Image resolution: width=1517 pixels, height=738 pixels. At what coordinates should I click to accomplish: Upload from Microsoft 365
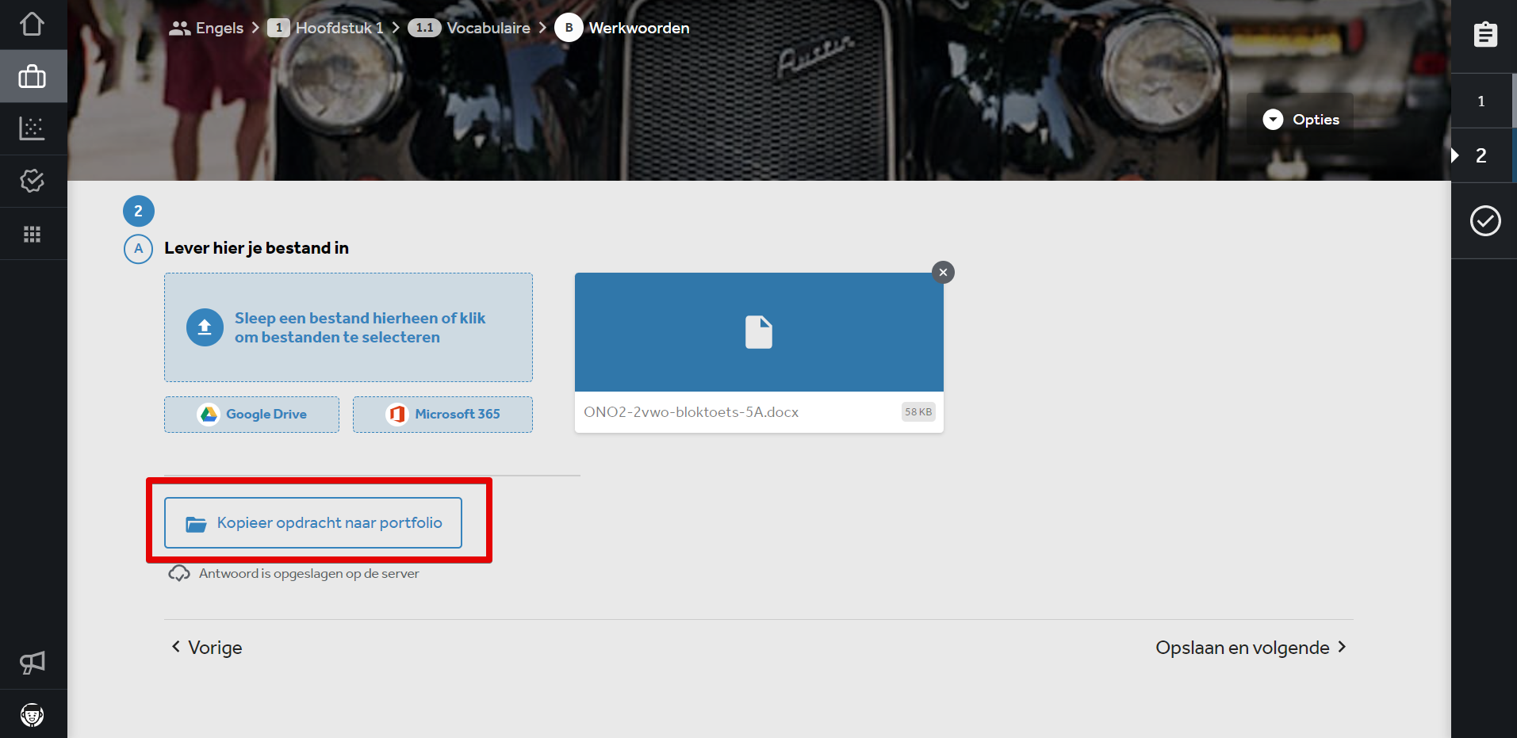click(442, 414)
